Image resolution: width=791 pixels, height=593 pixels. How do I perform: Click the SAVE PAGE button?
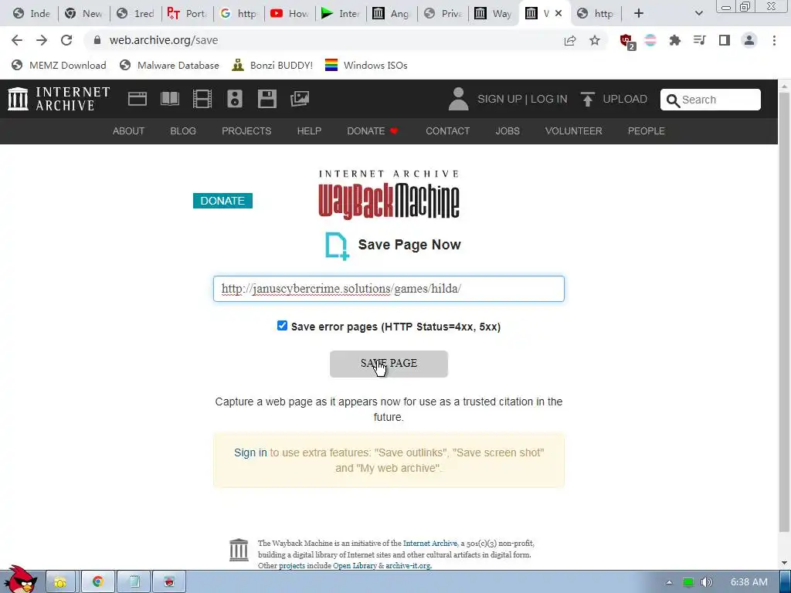(389, 364)
